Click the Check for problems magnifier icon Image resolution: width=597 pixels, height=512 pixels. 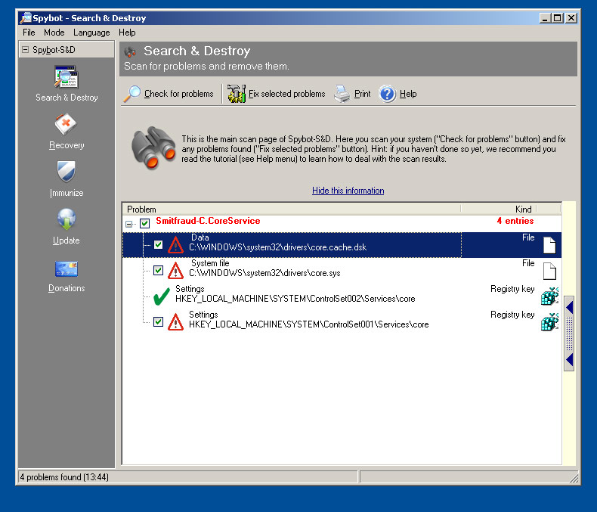click(x=131, y=94)
